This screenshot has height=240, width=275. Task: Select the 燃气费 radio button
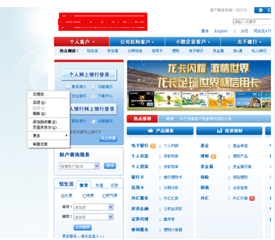coord(104,196)
